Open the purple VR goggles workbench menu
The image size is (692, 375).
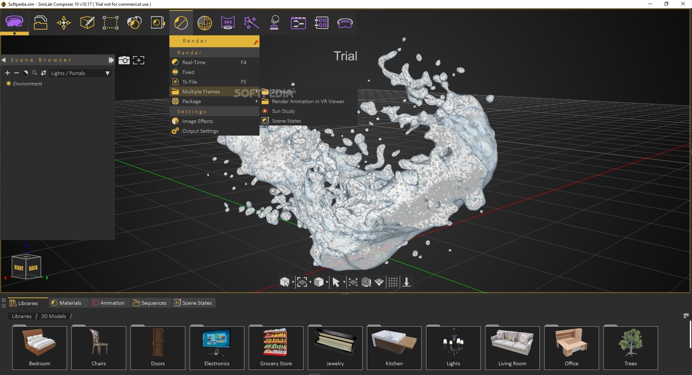[14, 22]
